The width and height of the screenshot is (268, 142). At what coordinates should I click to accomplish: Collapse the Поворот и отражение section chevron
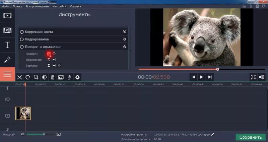click(x=125, y=47)
